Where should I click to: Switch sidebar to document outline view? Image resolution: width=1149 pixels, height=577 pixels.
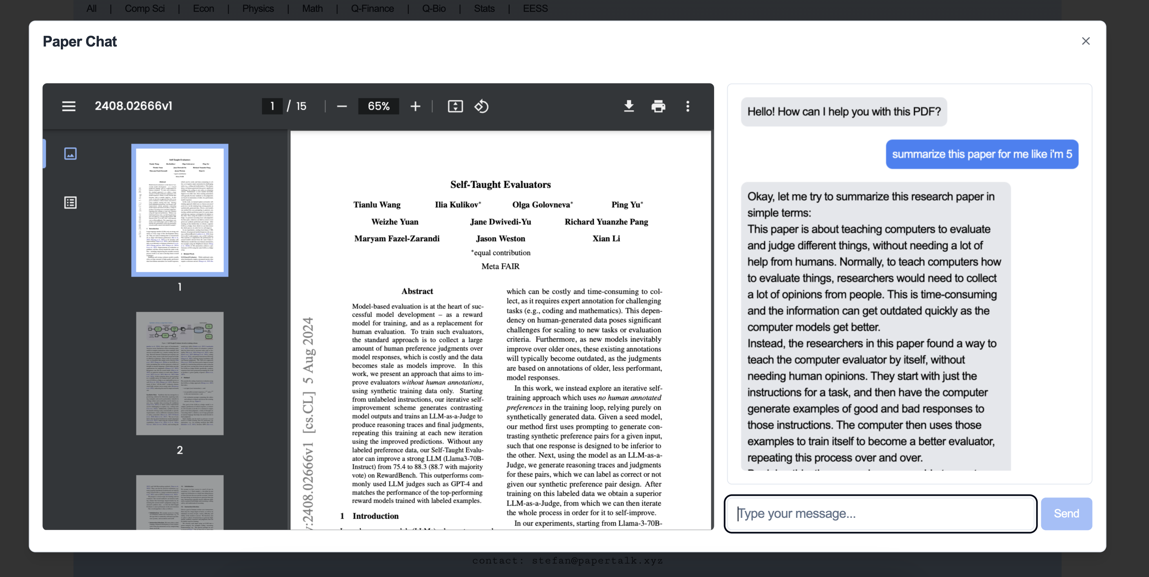71,202
